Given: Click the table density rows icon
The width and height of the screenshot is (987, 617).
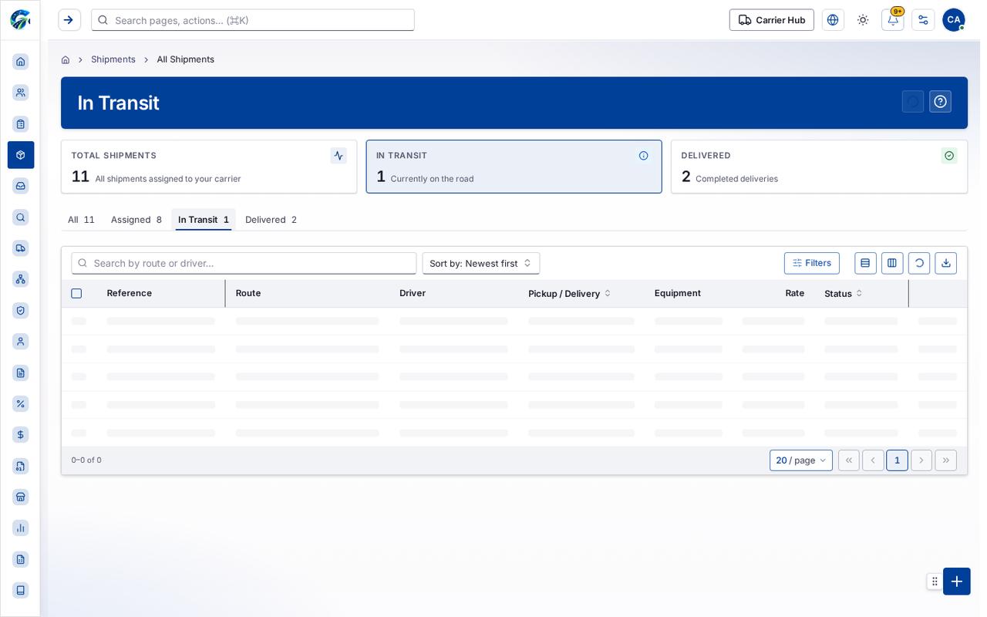Looking at the screenshot, I should [x=865, y=263].
